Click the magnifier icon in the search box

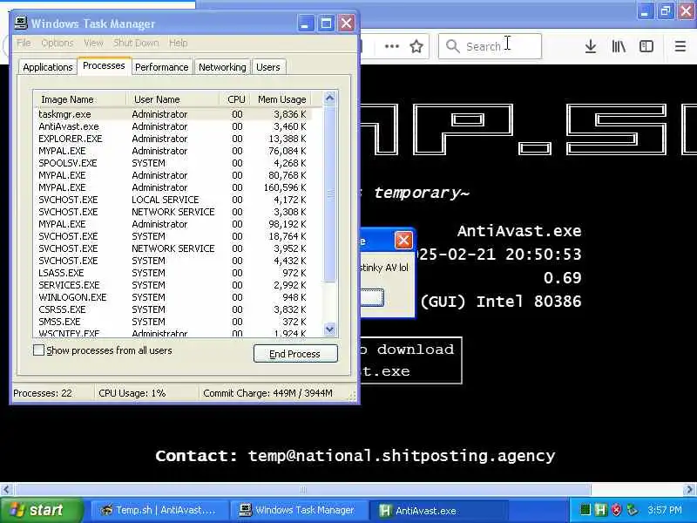[x=452, y=46]
